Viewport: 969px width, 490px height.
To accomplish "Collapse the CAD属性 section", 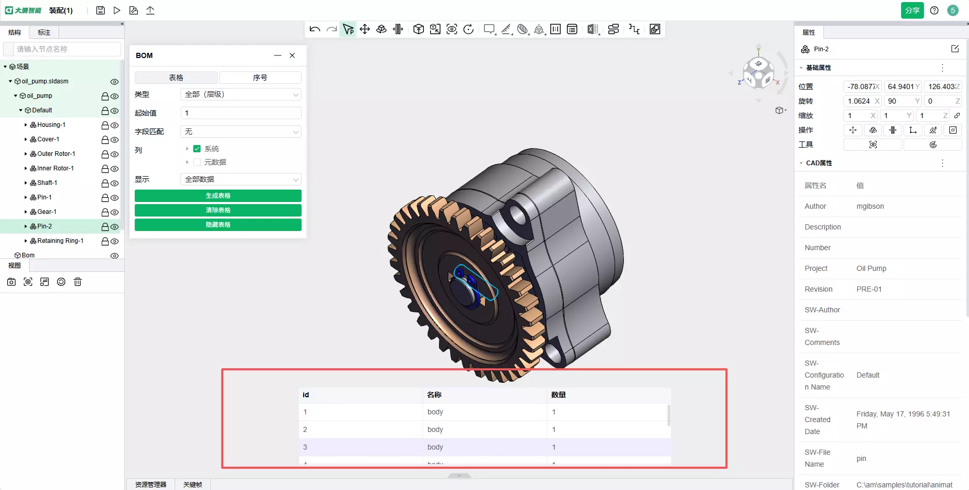I will pyautogui.click(x=801, y=163).
